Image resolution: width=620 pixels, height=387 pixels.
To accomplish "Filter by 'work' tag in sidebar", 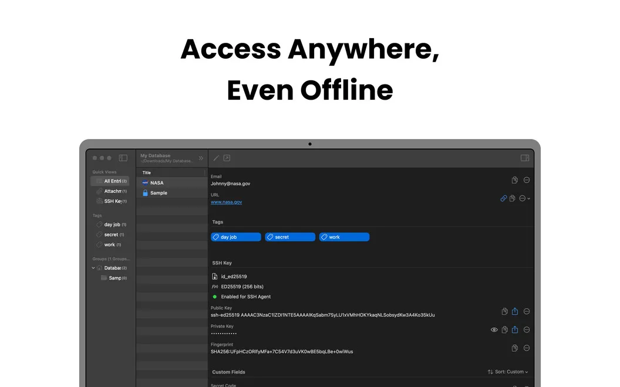I will [110, 245].
